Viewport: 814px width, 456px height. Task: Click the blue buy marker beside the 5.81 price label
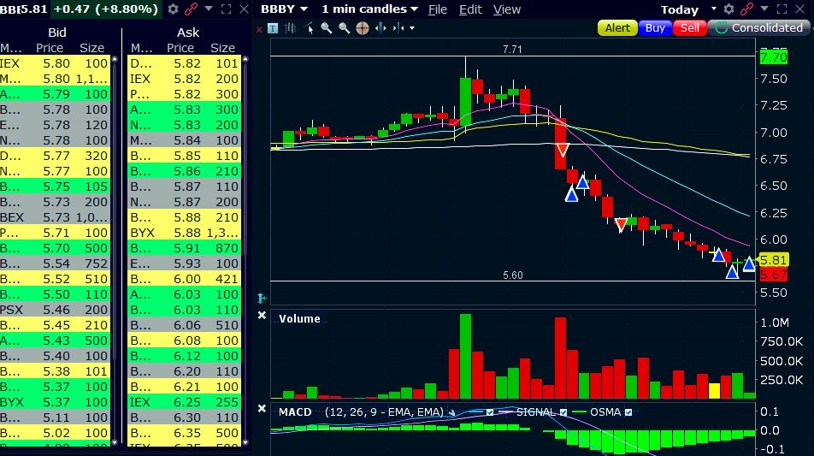coord(749,264)
